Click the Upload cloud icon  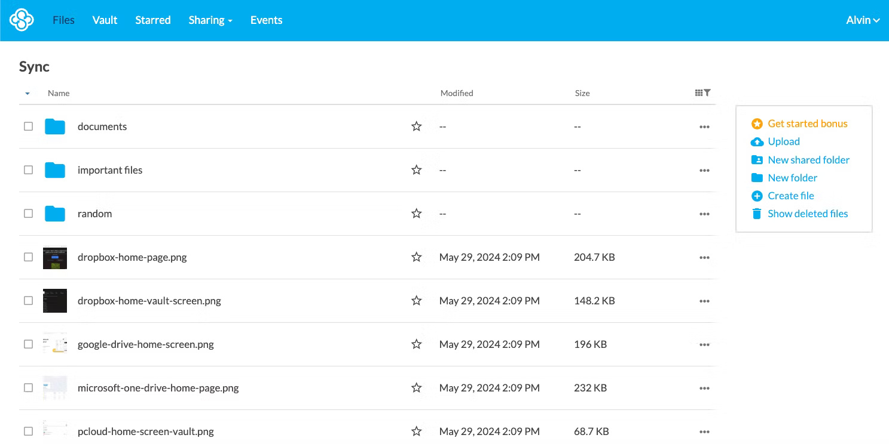(x=757, y=141)
